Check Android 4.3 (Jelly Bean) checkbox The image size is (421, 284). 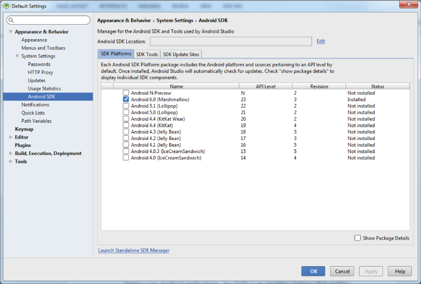pyautogui.click(x=126, y=132)
